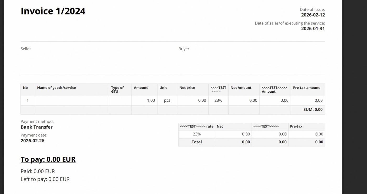Select the Name of goods/service column header
367x194 pixels.
point(56,88)
